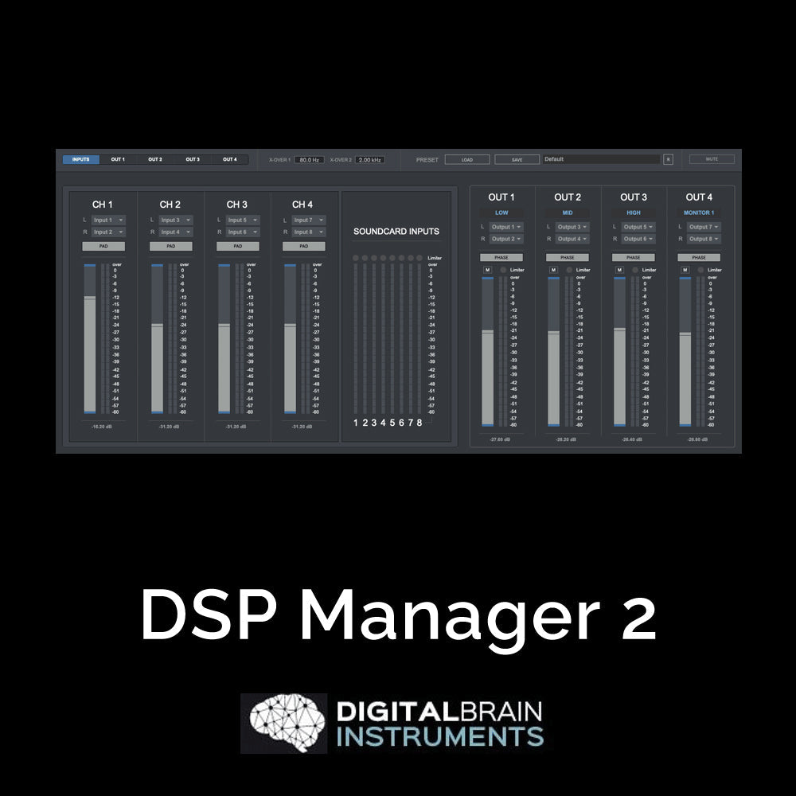Click the first soundcard input limiter dot
The image size is (796, 796).
click(355, 258)
